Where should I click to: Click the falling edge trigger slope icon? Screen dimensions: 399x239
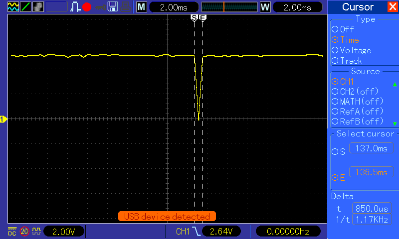(x=196, y=232)
